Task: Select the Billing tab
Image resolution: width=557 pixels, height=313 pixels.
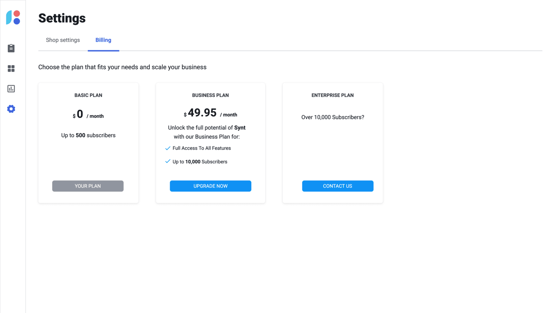Action: (103, 40)
